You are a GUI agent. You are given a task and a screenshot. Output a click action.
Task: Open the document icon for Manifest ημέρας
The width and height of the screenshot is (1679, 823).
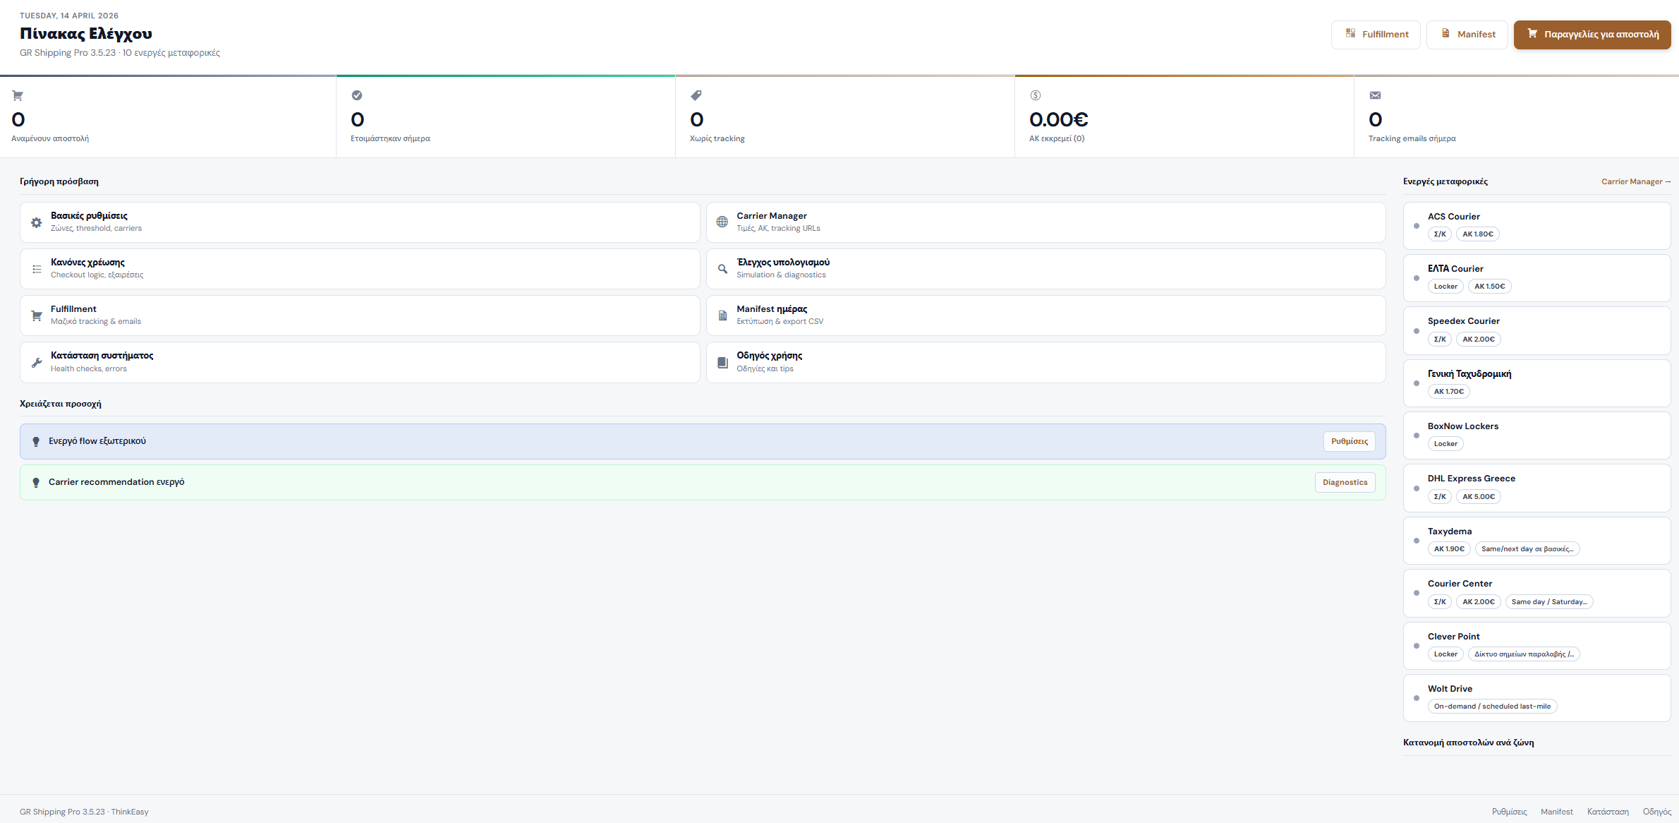(x=722, y=315)
